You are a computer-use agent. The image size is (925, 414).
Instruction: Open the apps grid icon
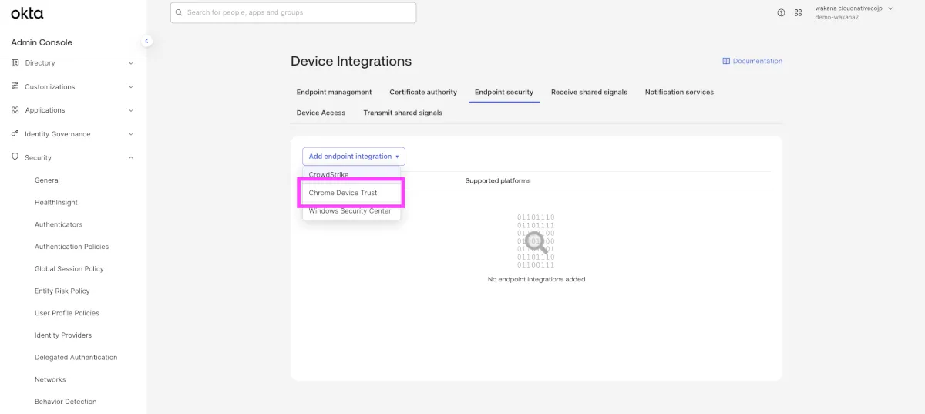point(799,13)
